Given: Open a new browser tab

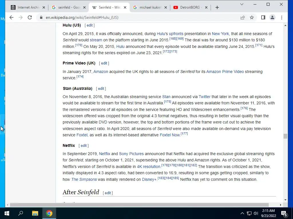Looking at the screenshot, I should [217, 7].
